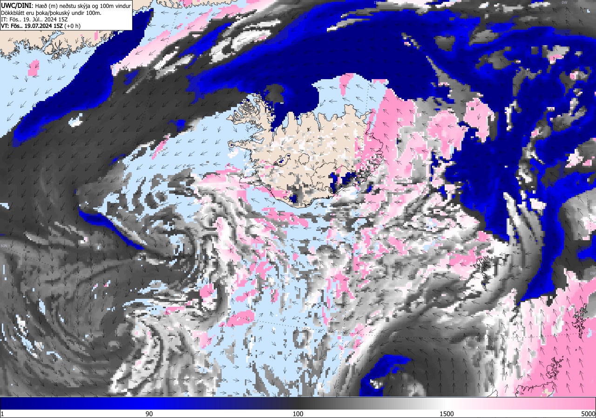
Task: Click the '1500' label on the legend
Action: coord(447,414)
